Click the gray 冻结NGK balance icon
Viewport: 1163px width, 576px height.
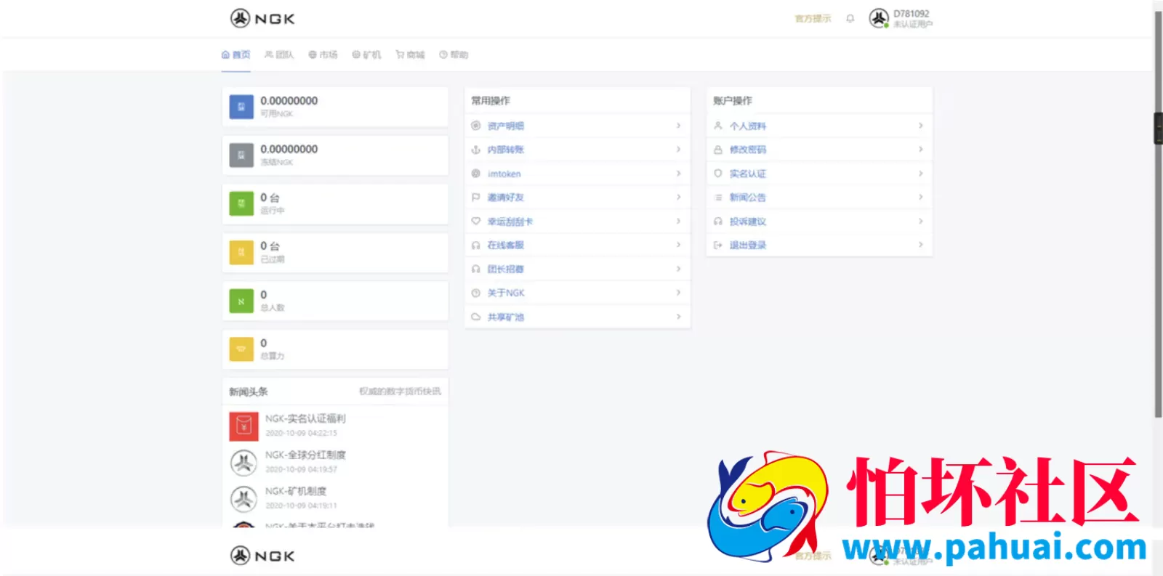tap(241, 155)
